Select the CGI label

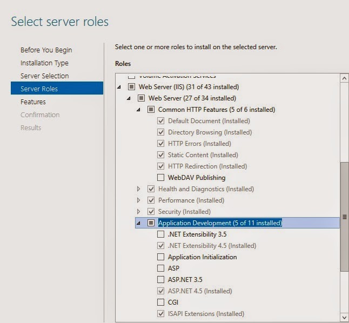tap(173, 302)
